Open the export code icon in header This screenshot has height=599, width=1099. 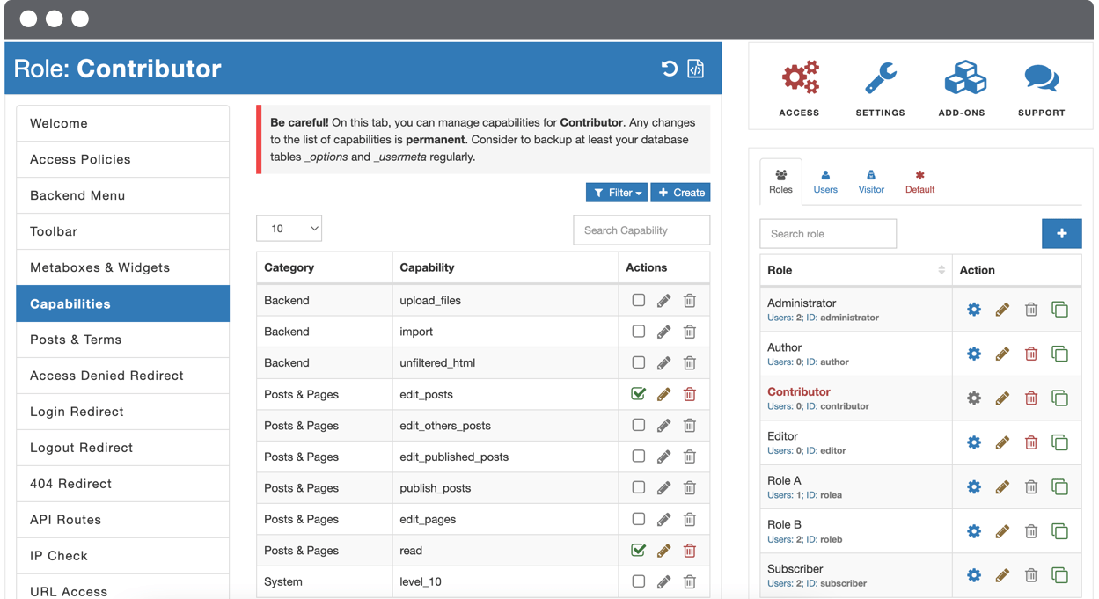tap(695, 69)
